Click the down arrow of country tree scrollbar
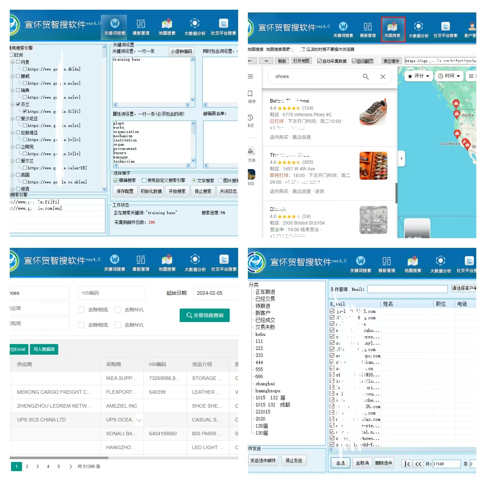Image resolution: width=486 pixels, height=486 pixels. click(x=104, y=189)
